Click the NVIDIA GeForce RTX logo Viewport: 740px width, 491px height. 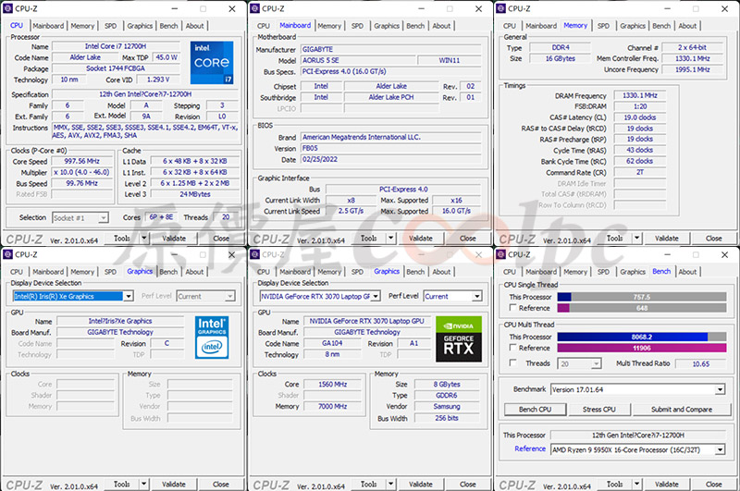459,339
